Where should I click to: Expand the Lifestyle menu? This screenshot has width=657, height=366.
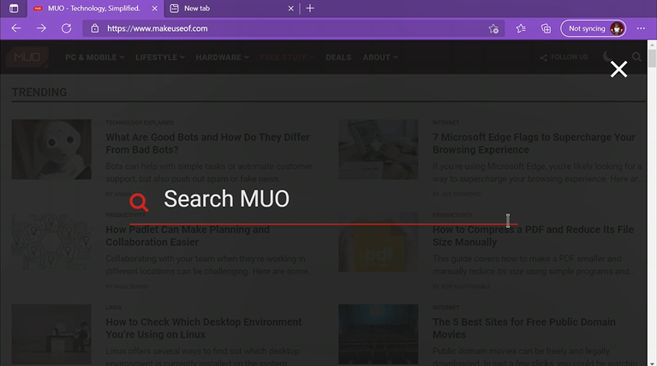coord(160,57)
